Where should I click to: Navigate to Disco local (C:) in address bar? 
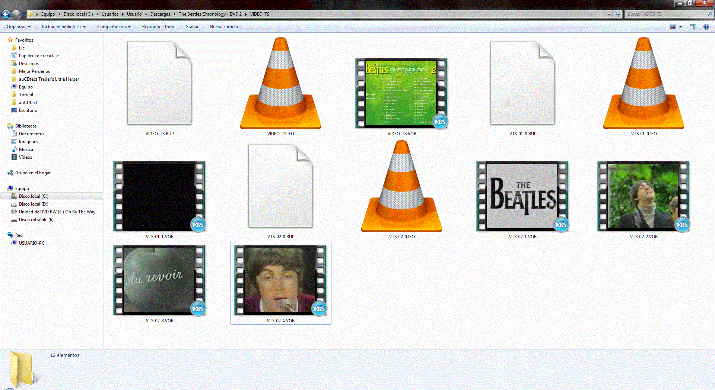(x=78, y=14)
